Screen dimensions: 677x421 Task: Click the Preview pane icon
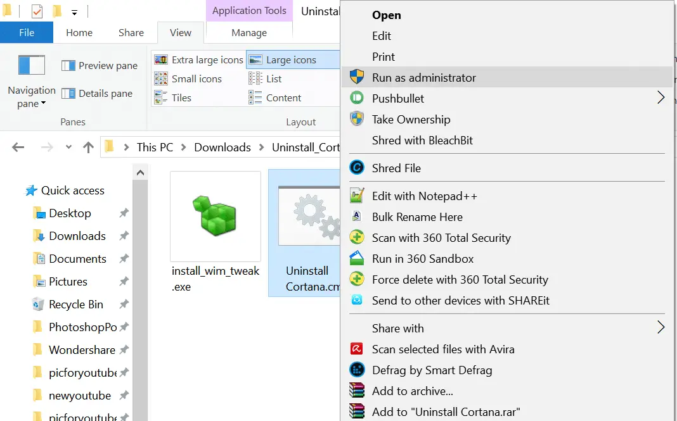pos(68,66)
